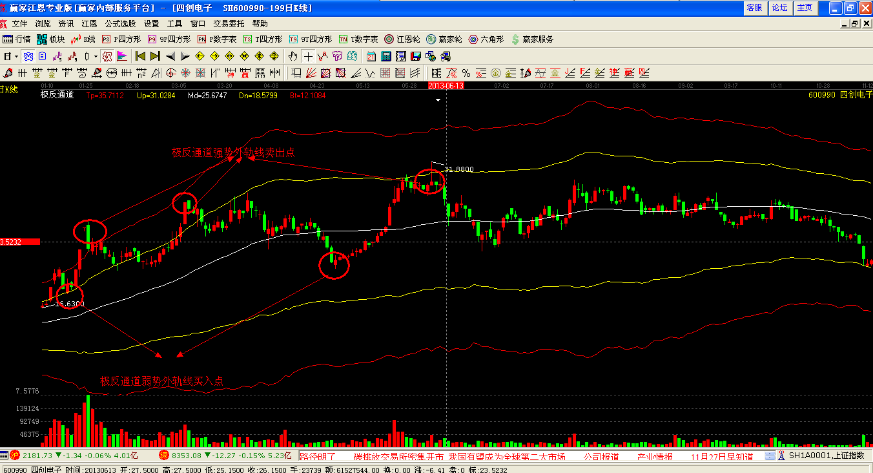Open the 行情 market quotes view

coord(17,39)
